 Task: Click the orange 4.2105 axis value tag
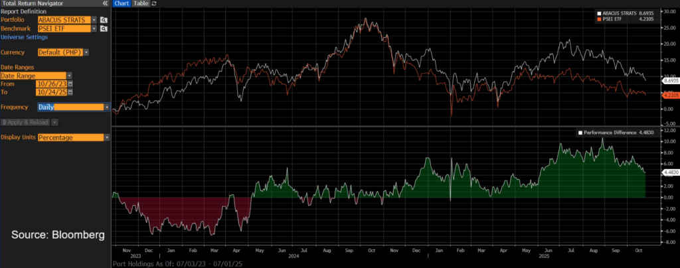(x=670, y=95)
